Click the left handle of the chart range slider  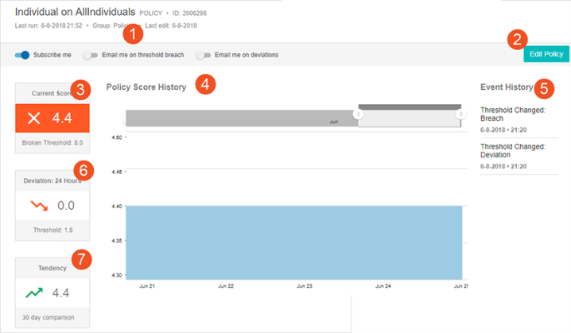(359, 114)
